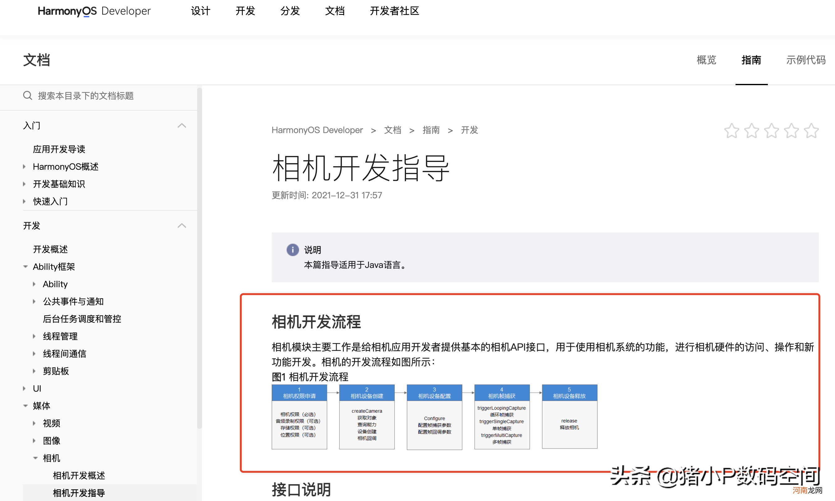Open the 开发者社区 top navigation menu

point(394,11)
